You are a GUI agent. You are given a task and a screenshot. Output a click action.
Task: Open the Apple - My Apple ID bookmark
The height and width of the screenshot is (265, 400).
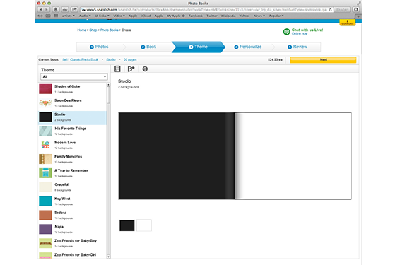coord(170,16)
